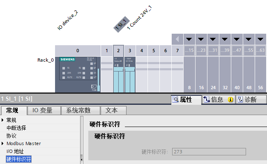Select 协议 in the tree

[x=12, y=136]
